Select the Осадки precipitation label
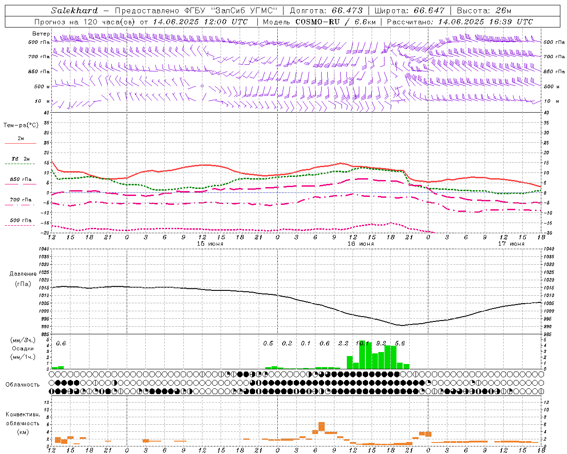Screen dimensions: 567x454 (23, 348)
